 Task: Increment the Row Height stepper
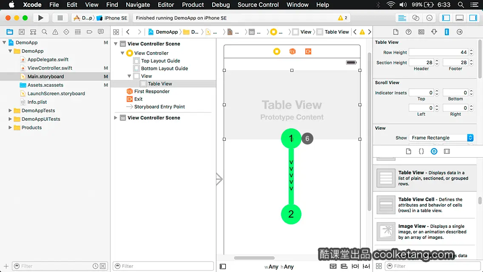471,51
